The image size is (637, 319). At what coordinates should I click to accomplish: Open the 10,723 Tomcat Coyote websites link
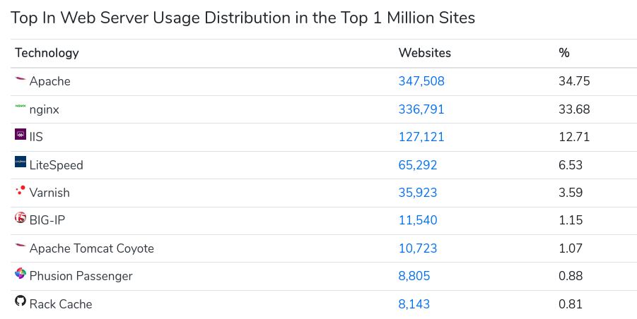pos(418,248)
